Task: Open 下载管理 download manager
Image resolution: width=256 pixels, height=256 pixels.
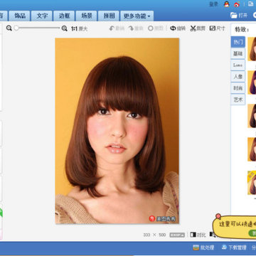Action: [234, 247]
